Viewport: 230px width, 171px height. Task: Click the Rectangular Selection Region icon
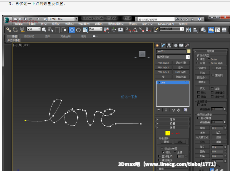pos(57,30)
